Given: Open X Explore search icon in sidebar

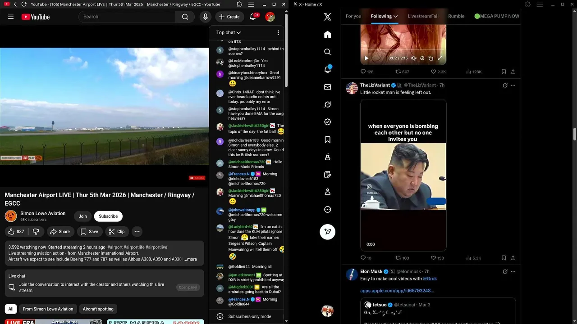Looking at the screenshot, I should pos(328,52).
